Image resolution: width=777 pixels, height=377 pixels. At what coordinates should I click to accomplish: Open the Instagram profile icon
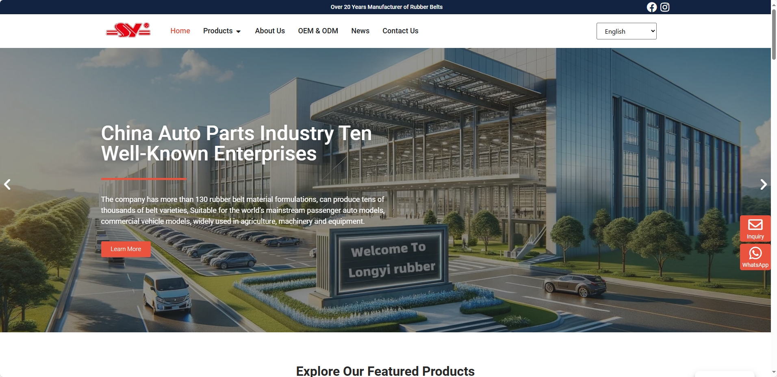click(x=665, y=7)
